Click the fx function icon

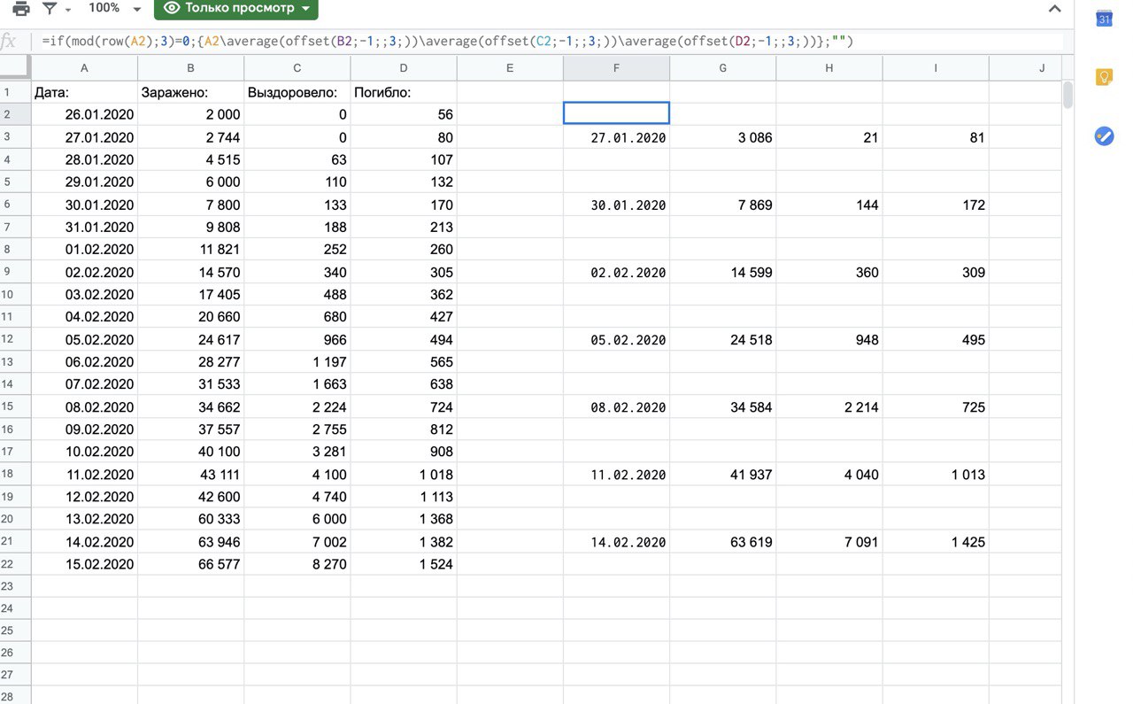[8, 41]
